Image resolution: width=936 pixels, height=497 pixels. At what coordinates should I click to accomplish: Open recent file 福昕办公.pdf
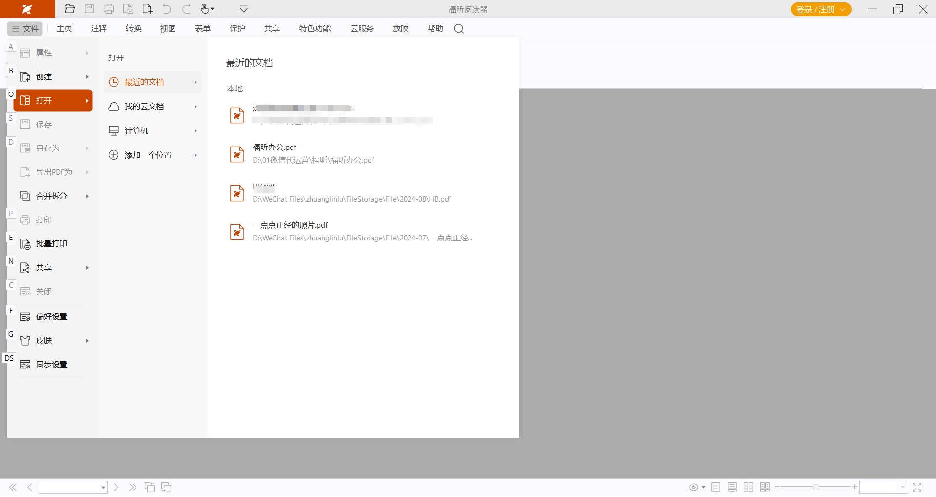(x=274, y=147)
